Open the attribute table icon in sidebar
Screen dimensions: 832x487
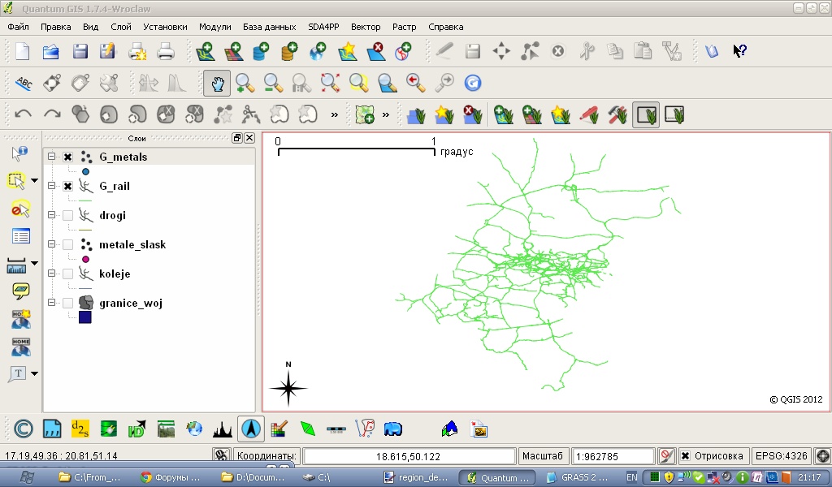click(x=20, y=236)
